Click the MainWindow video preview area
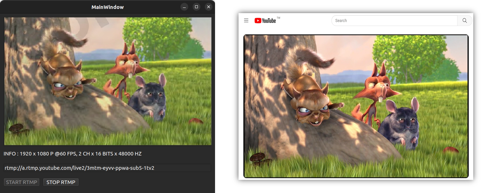The height and width of the screenshot is (193, 482). [x=108, y=81]
